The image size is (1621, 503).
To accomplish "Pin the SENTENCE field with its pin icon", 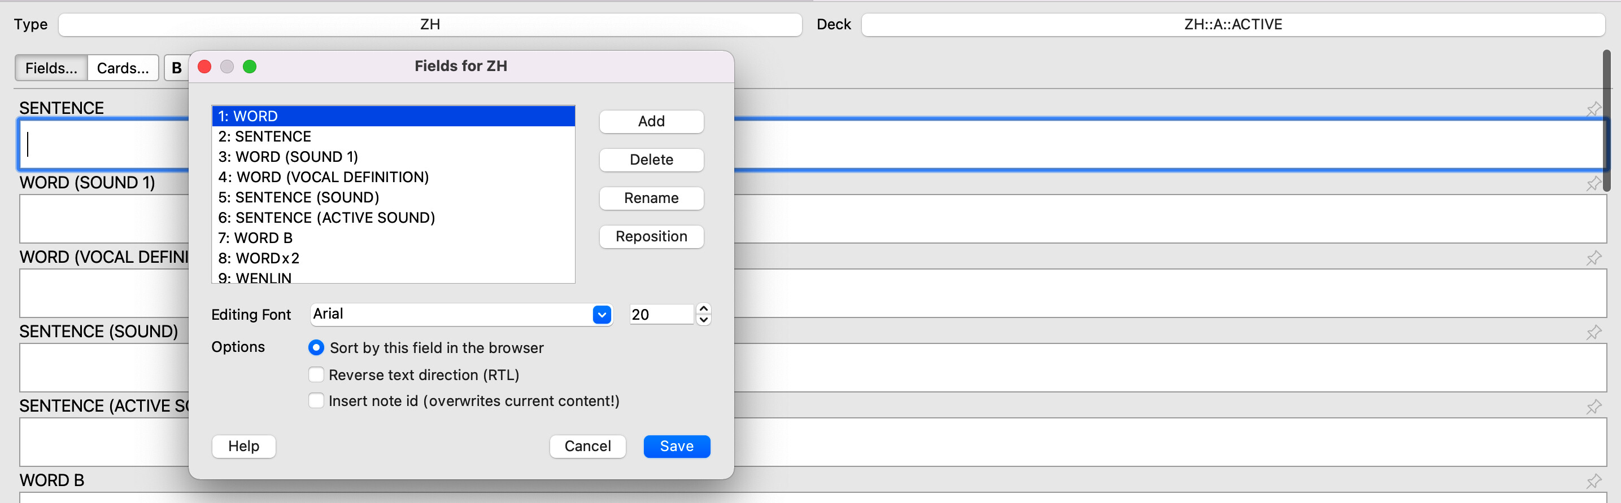I will [x=1593, y=109].
